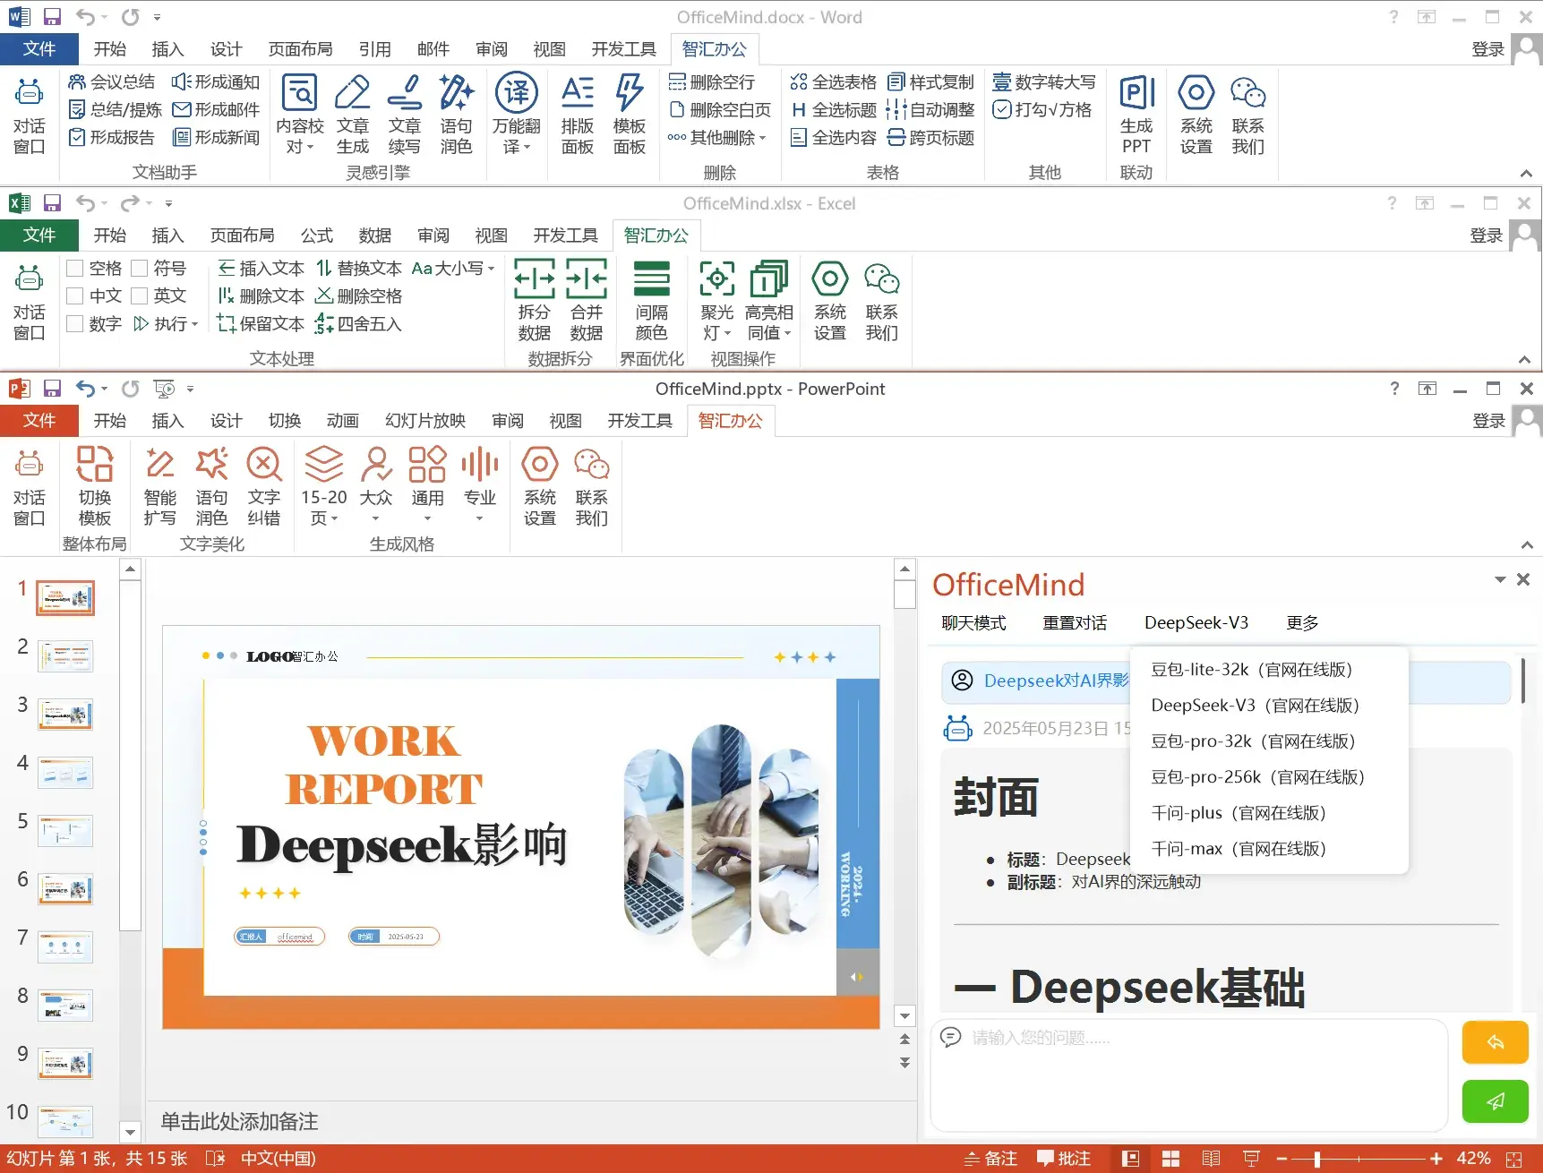Click the 重置对话 reset conversation button

click(x=1075, y=622)
